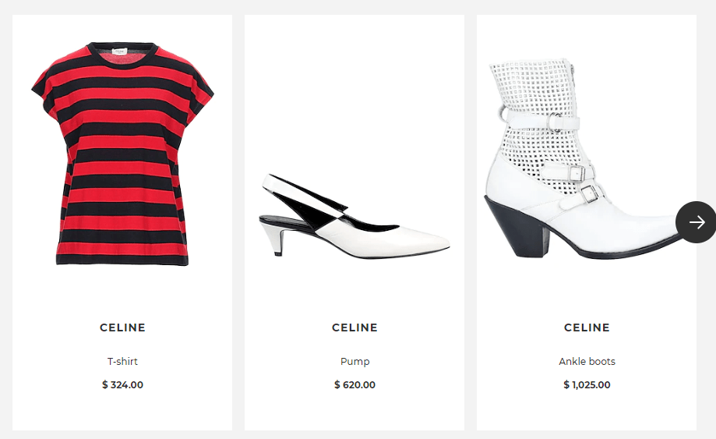The width and height of the screenshot is (716, 439).
Task: Click CELINE brand name above Ankle boots
Action: [587, 327]
